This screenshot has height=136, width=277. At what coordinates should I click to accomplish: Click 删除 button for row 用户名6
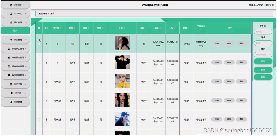[242, 100]
